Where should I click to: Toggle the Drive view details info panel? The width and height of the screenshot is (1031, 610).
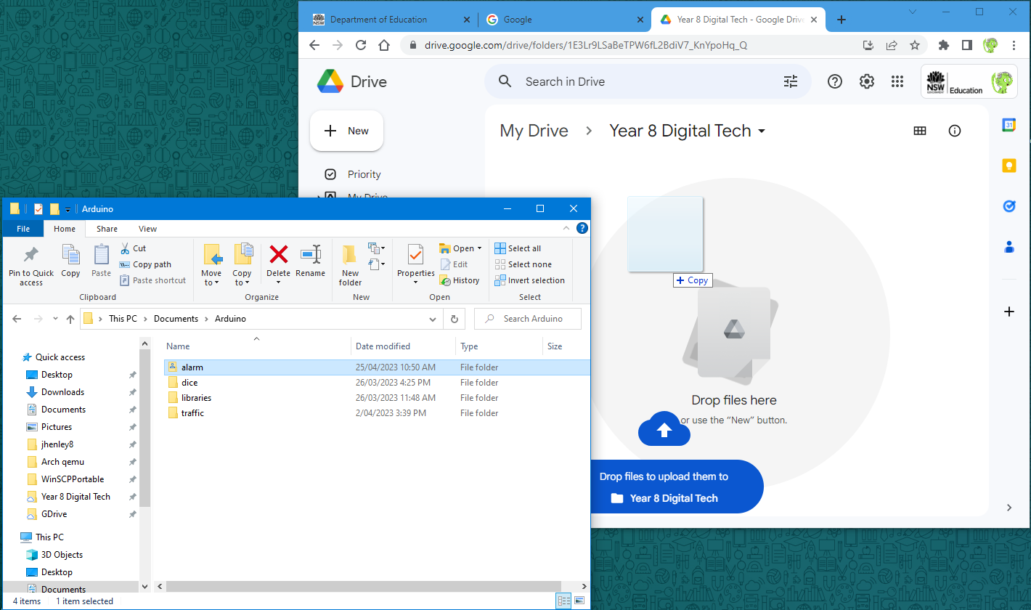pyautogui.click(x=955, y=131)
